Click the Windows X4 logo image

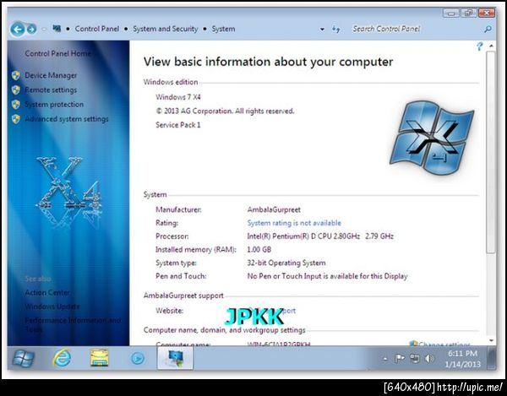point(432,138)
